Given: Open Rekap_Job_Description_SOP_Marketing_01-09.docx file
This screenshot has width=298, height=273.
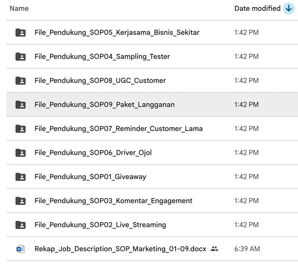Looking at the screenshot, I should pos(120,249).
